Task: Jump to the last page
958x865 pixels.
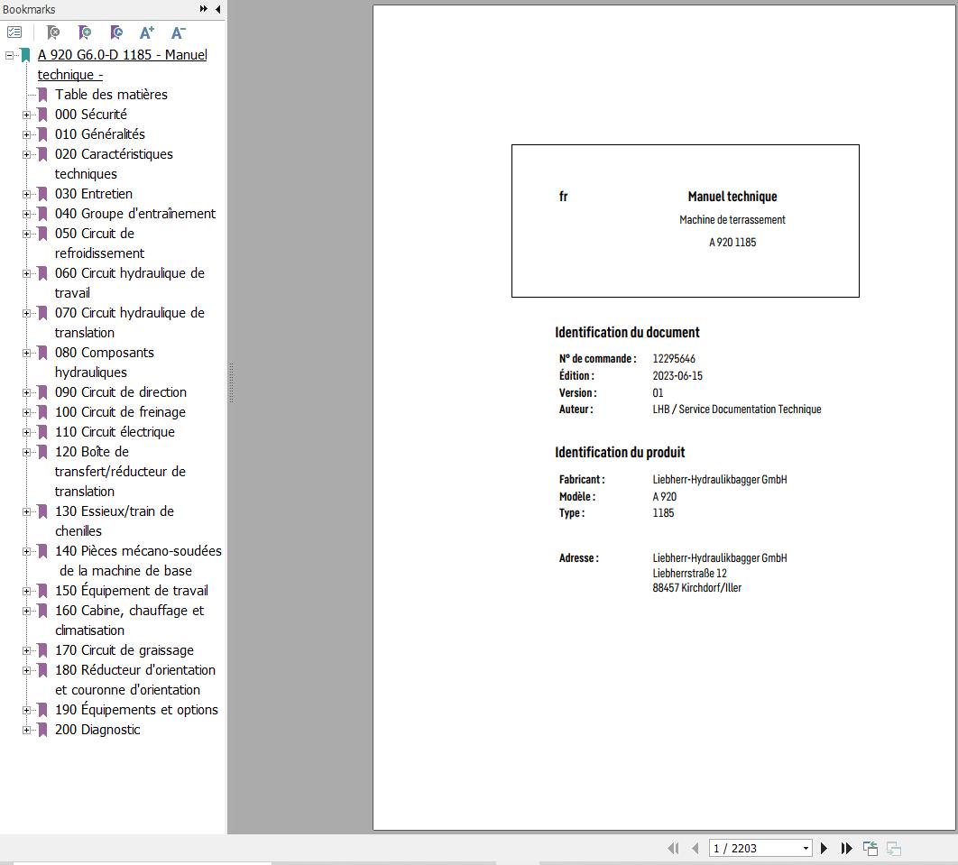Action: point(846,848)
